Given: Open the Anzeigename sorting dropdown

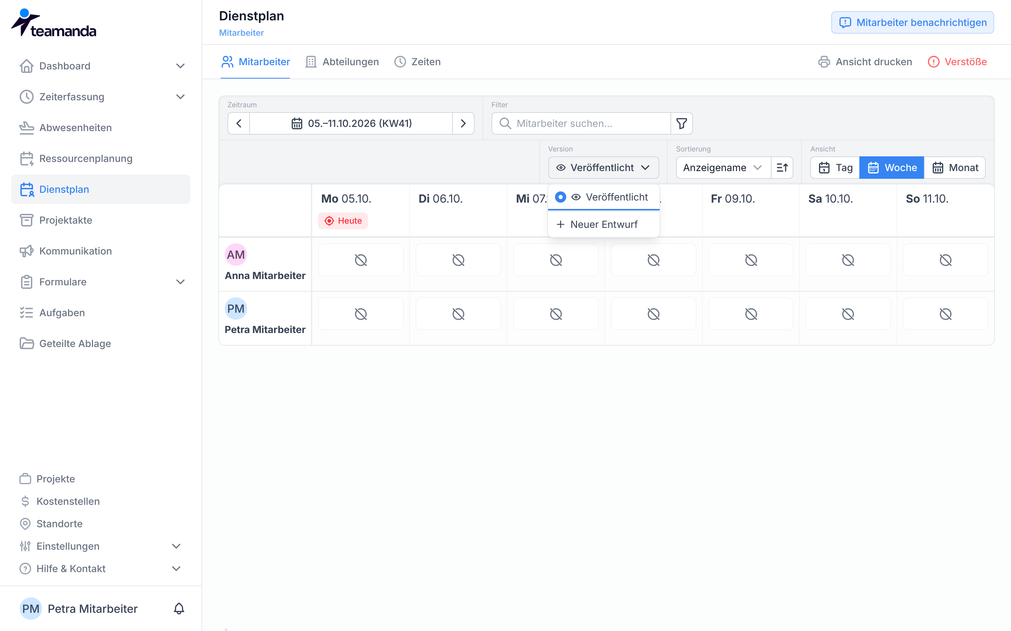Looking at the screenshot, I should pyautogui.click(x=723, y=167).
